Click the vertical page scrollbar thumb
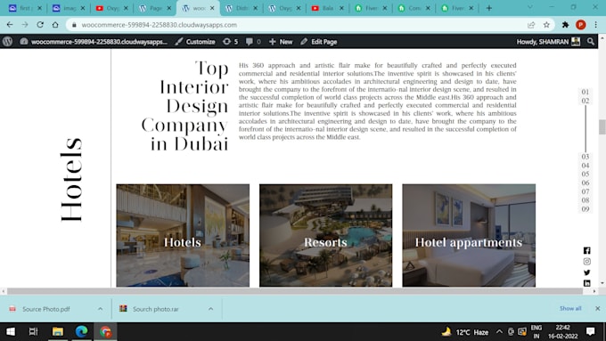Screen dimensions: 606x341 click(x=602, y=127)
